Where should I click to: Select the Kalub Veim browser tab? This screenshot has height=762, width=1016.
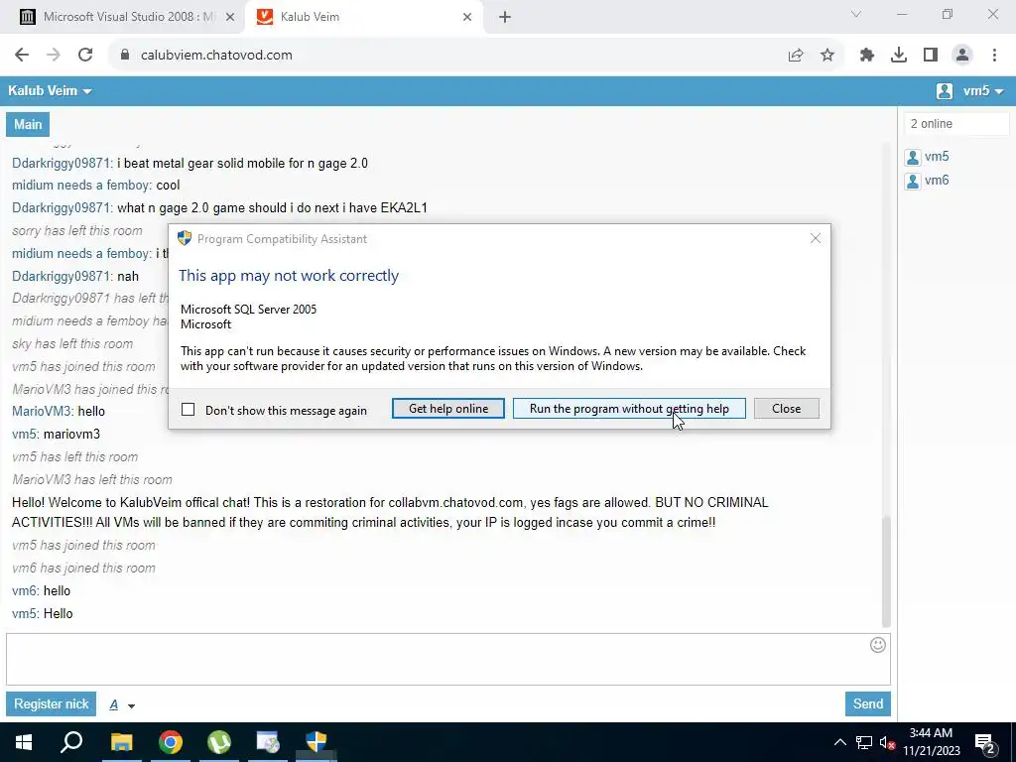click(x=363, y=17)
